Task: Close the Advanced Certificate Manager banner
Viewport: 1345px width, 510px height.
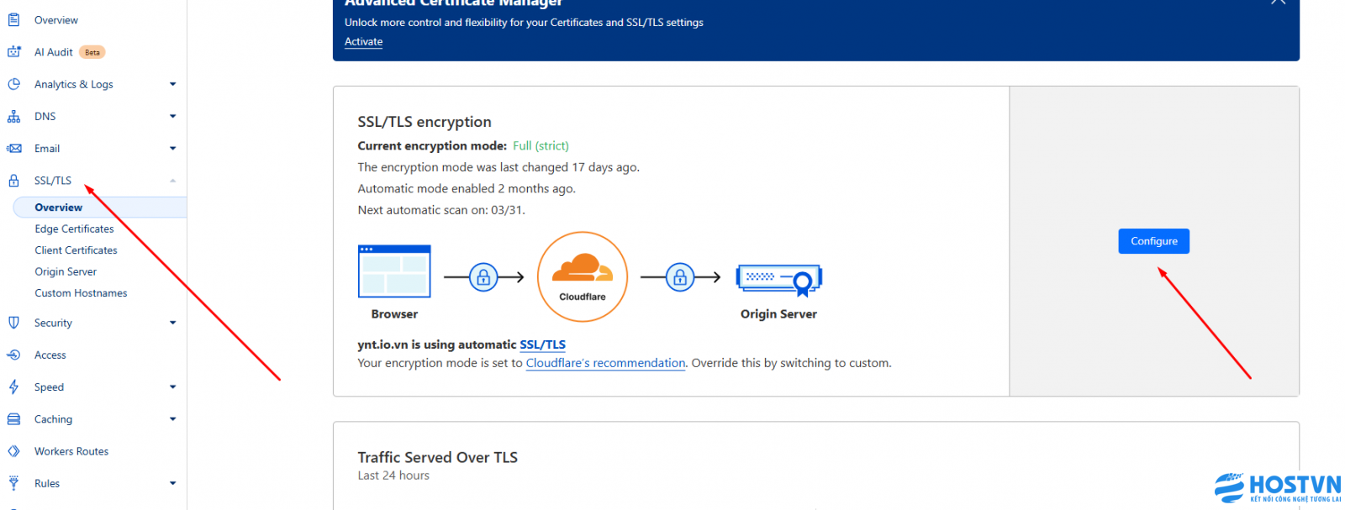Action: pos(1278,3)
